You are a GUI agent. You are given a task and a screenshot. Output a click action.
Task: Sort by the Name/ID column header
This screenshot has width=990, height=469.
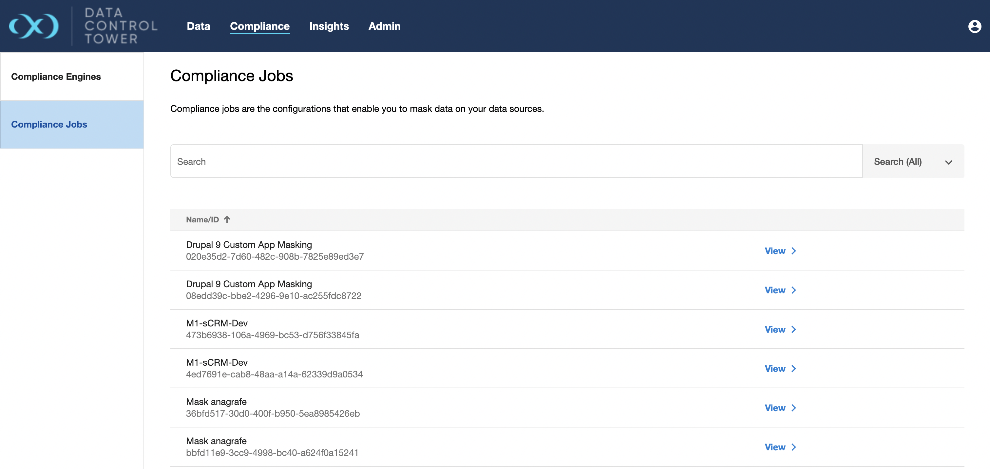[x=202, y=219]
